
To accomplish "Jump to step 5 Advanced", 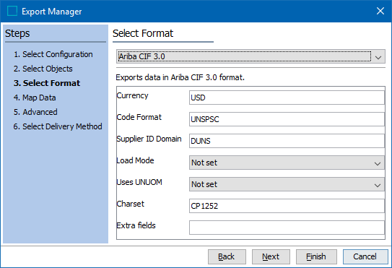I will pyautogui.click(x=35, y=112).
